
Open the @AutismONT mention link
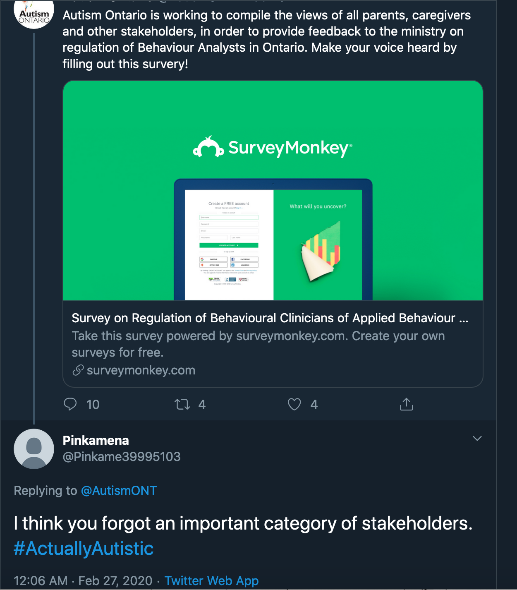(x=119, y=490)
